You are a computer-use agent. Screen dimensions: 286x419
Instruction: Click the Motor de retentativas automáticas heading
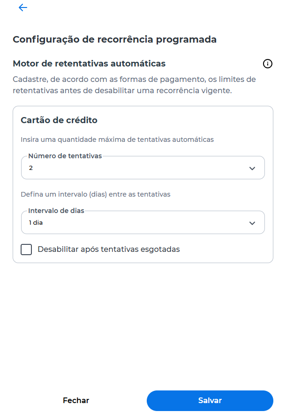tap(89, 64)
